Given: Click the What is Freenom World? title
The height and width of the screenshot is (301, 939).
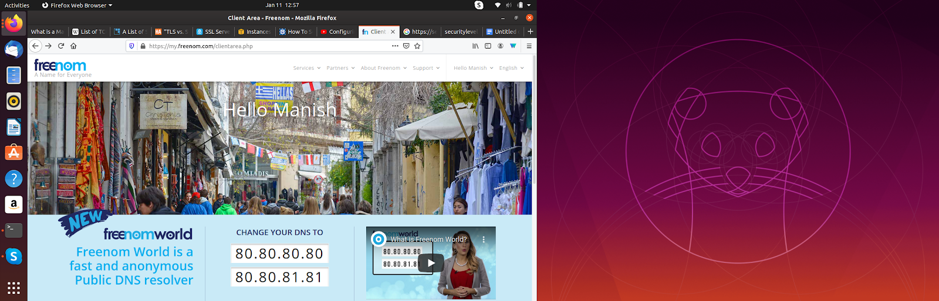Looking at the screenshot, I should coord(429,239).
